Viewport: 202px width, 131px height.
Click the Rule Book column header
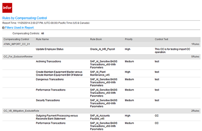pyautogui.click(x=96, y=39)
